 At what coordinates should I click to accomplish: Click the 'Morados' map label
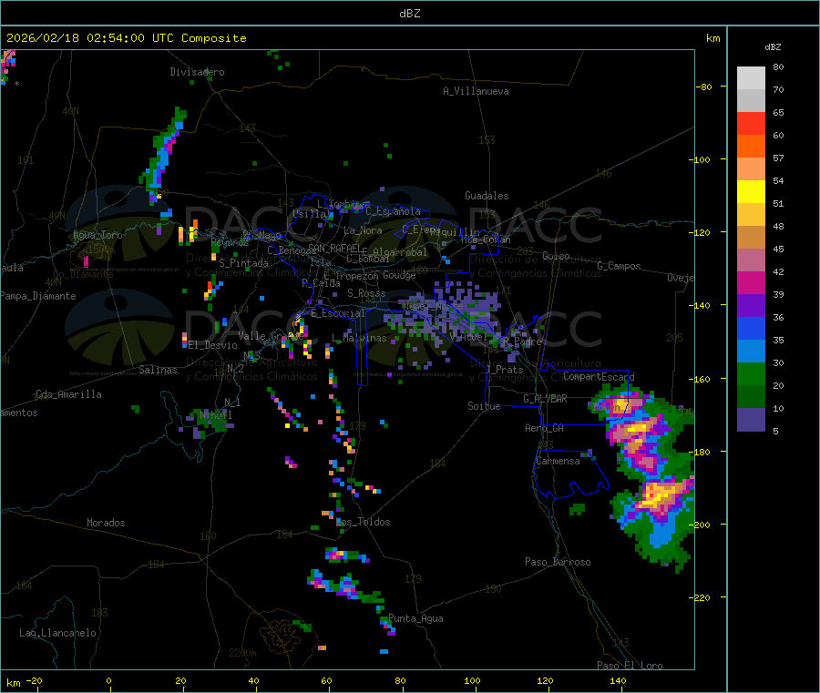click(x=106, y=523)
